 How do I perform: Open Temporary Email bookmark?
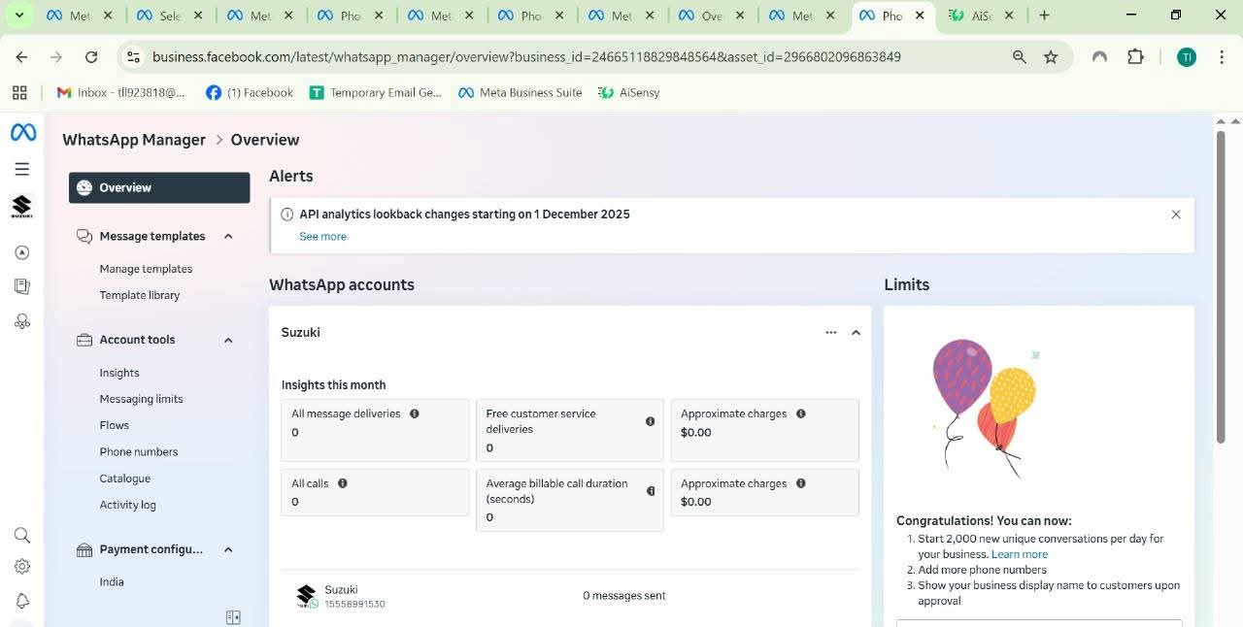click(x=376, y=92)
